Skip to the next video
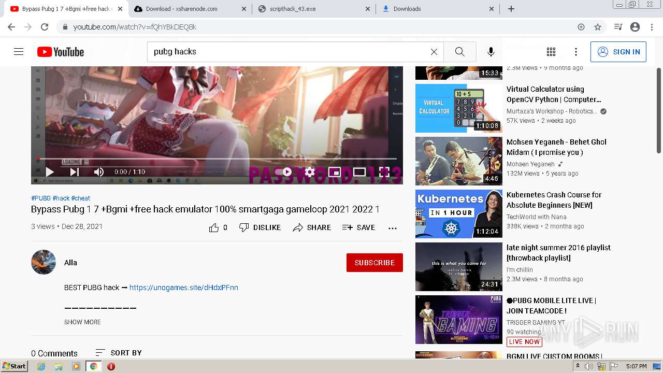The image size is (663, 373). pyautogui.click(x=74, y=172)
